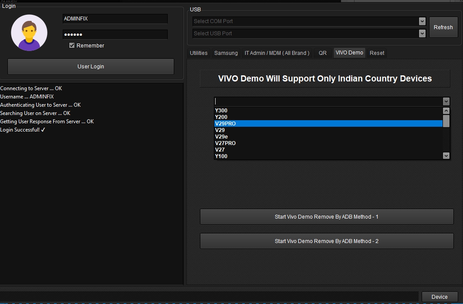
Task: Toggle the Remember checkbox
Action: pos(72,45)
